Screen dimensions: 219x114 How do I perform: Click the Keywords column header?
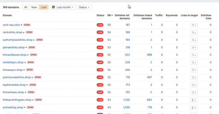click(x=172, y=15)
